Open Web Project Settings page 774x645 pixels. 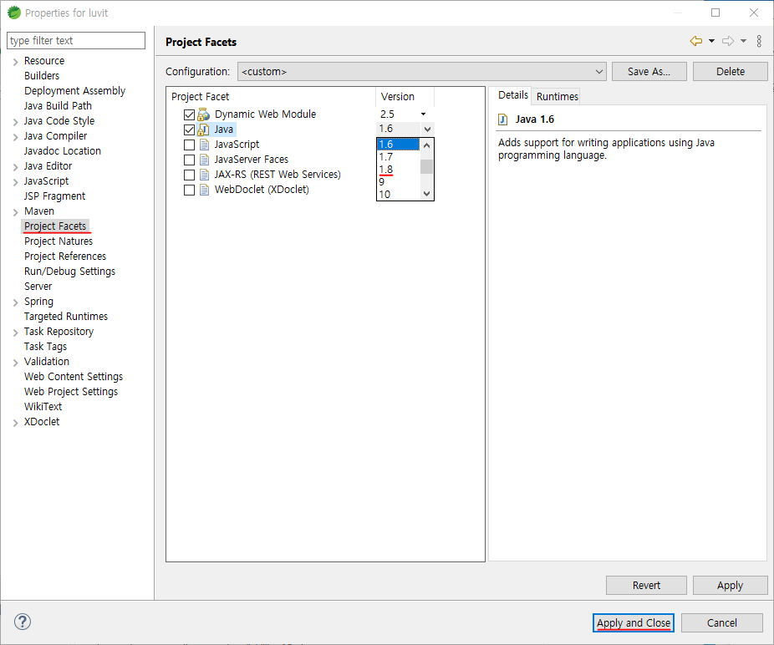[x=71, y=391]
